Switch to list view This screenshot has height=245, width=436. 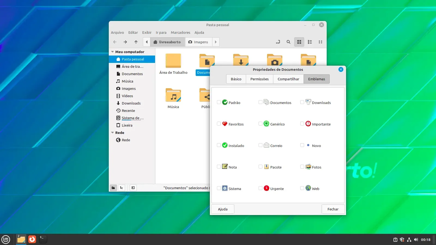[x=310, y=42]
